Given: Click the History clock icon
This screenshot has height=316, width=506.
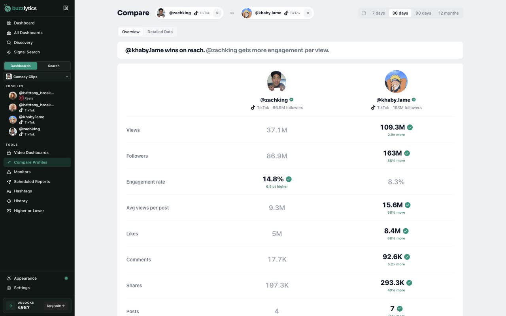Looking at the screenshot, I should (x=9, y=201).
